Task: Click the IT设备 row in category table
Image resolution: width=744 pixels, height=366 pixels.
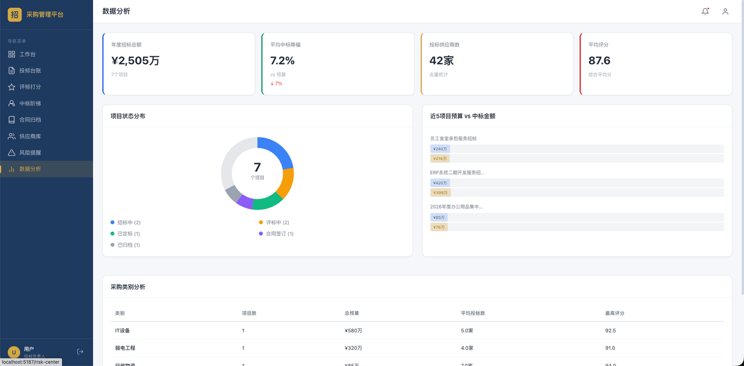Action: click(x=417, y=331)
